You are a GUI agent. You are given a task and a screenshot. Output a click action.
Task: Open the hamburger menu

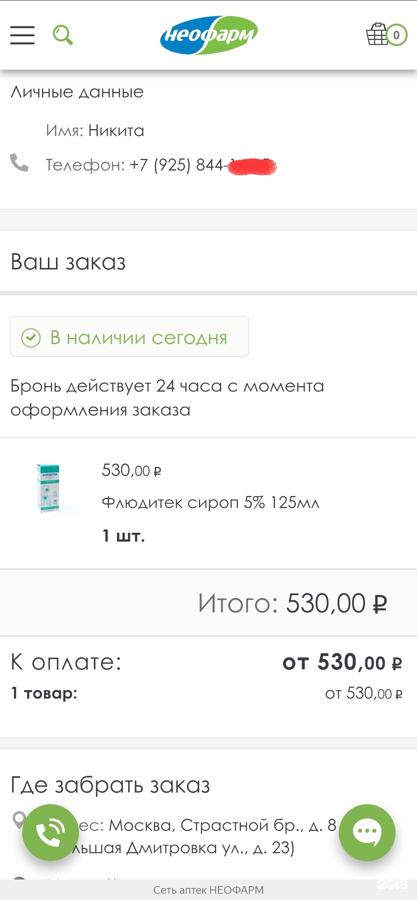tap(22, 35)
